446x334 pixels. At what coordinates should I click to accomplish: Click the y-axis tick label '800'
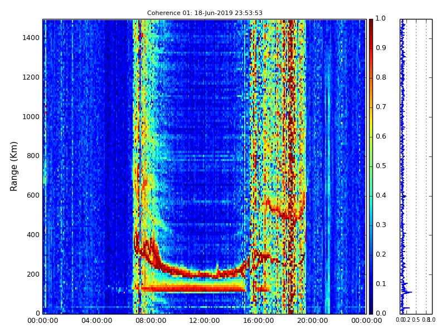[x=33, y=156]
